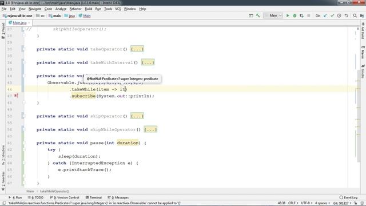The height and width of the screenshot is (206, 366).
Task: Click the CRLF line separator selector
Action: point(293,203)
